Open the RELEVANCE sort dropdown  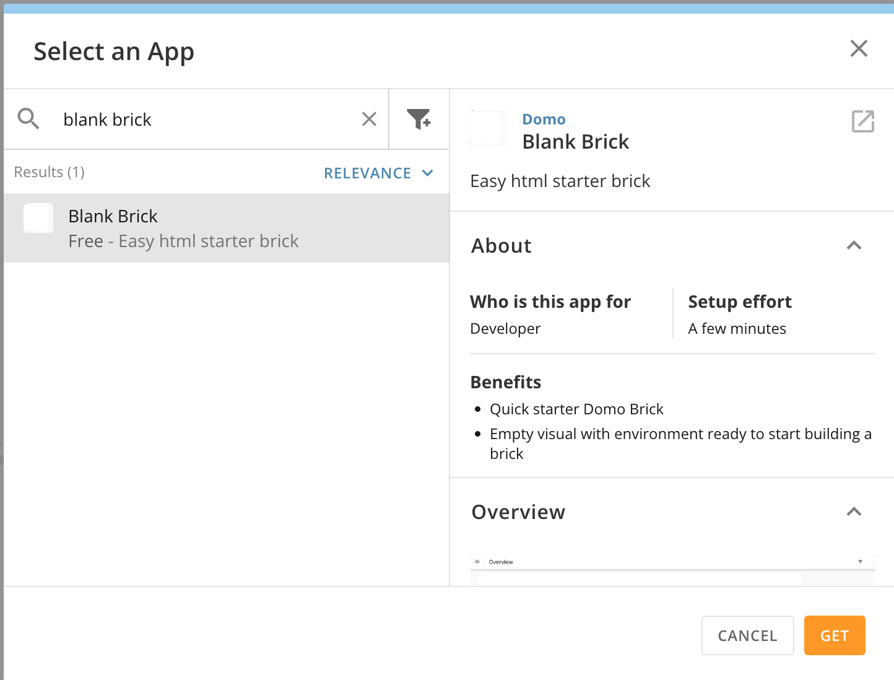pos(378,173)
